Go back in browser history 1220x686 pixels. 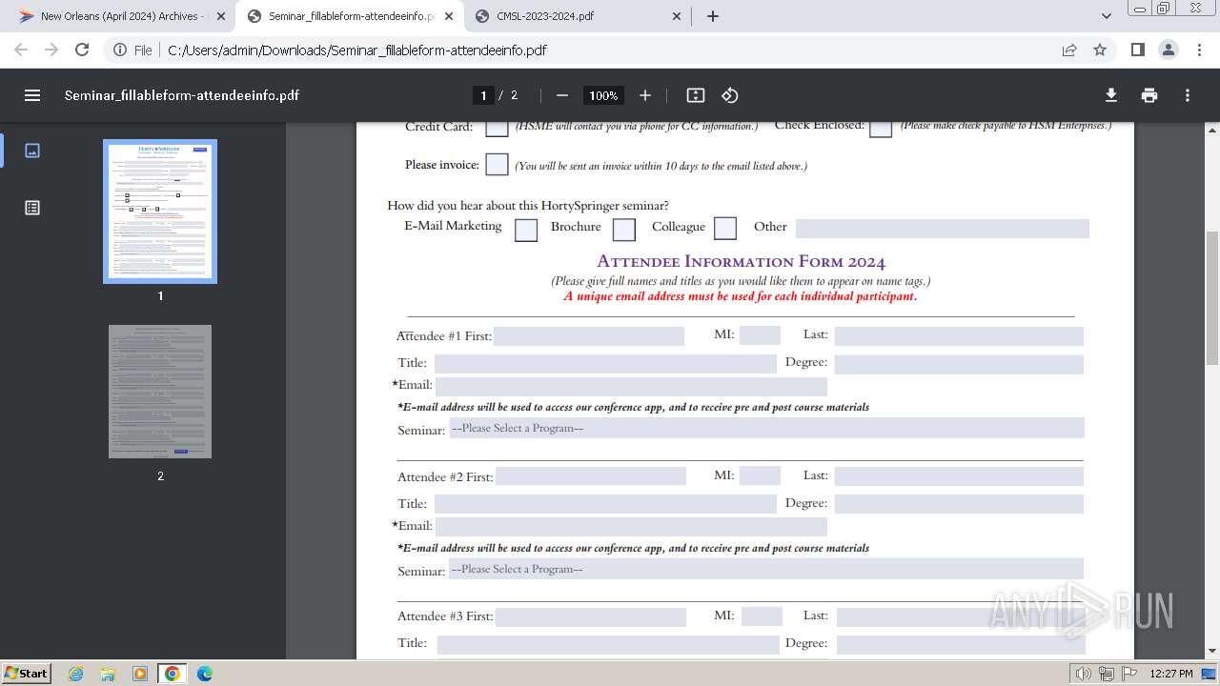(x=21, y=50)
